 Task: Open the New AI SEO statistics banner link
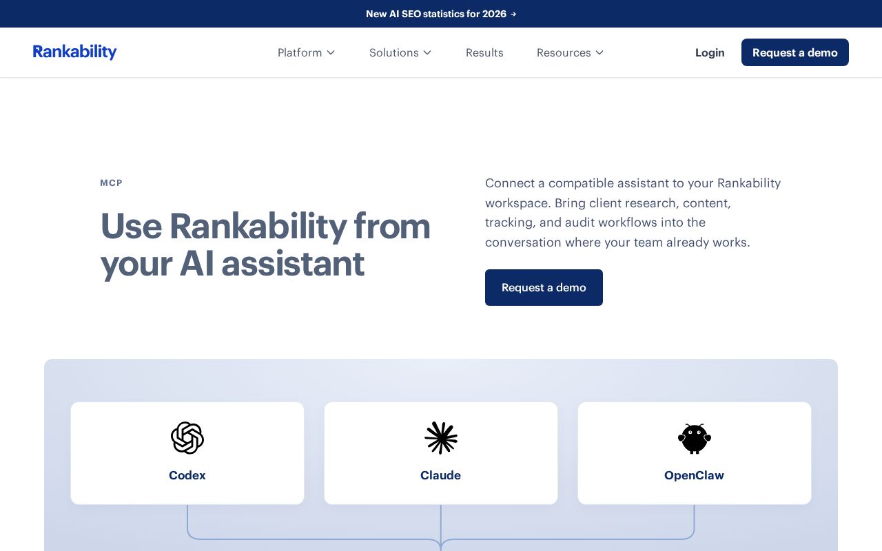pos(441,14)
